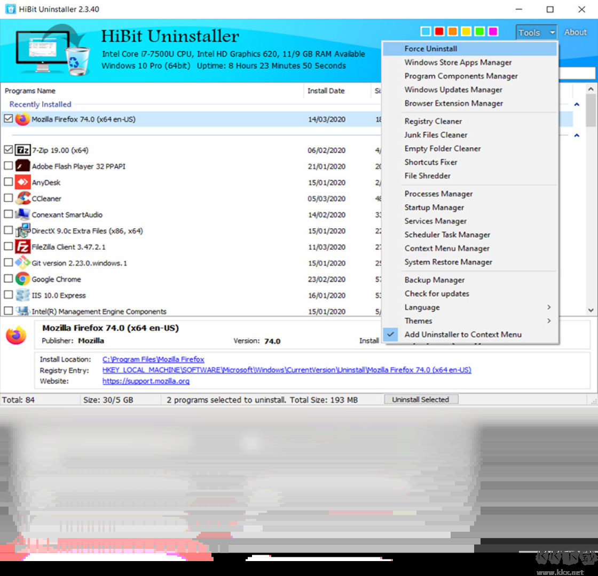
Task: Click the Adobe Flash Player icon
Action: (22, 166)
